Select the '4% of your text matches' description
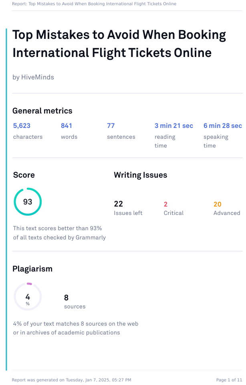 pos(76,328)
